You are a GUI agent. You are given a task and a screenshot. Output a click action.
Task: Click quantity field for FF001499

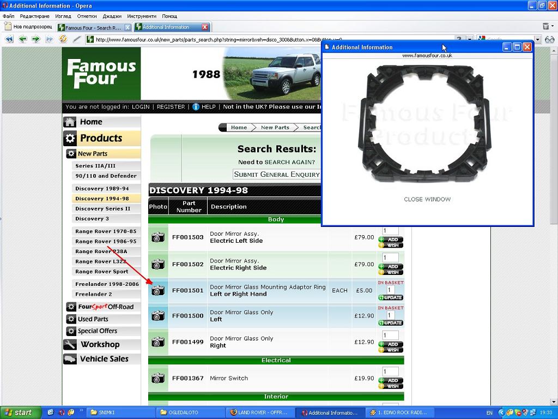pos(390,336)
